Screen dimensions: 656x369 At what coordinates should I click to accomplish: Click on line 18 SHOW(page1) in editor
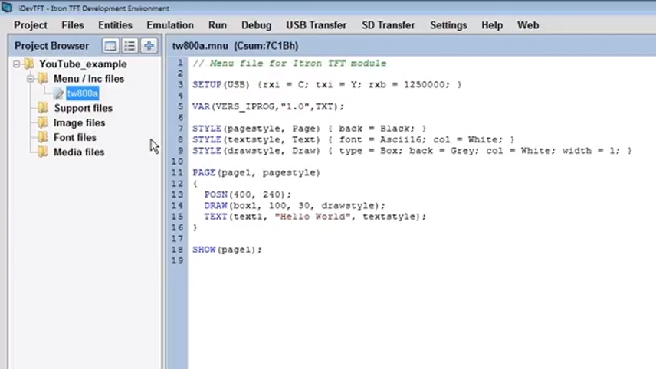pyautogui.click(x=228, y=250)
